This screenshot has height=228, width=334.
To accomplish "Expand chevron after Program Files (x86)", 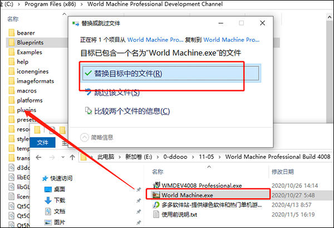I will pos(82,4).
